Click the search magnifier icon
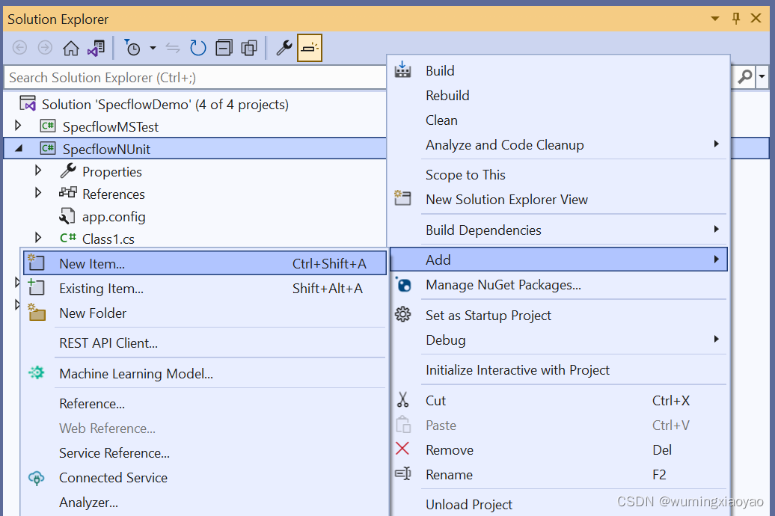Image resolution: width=775 pixels, height=516 pixels. tap(744, 77)
